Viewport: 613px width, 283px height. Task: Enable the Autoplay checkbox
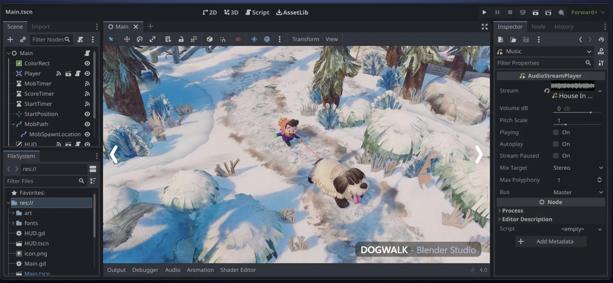(x=556, y=144)
